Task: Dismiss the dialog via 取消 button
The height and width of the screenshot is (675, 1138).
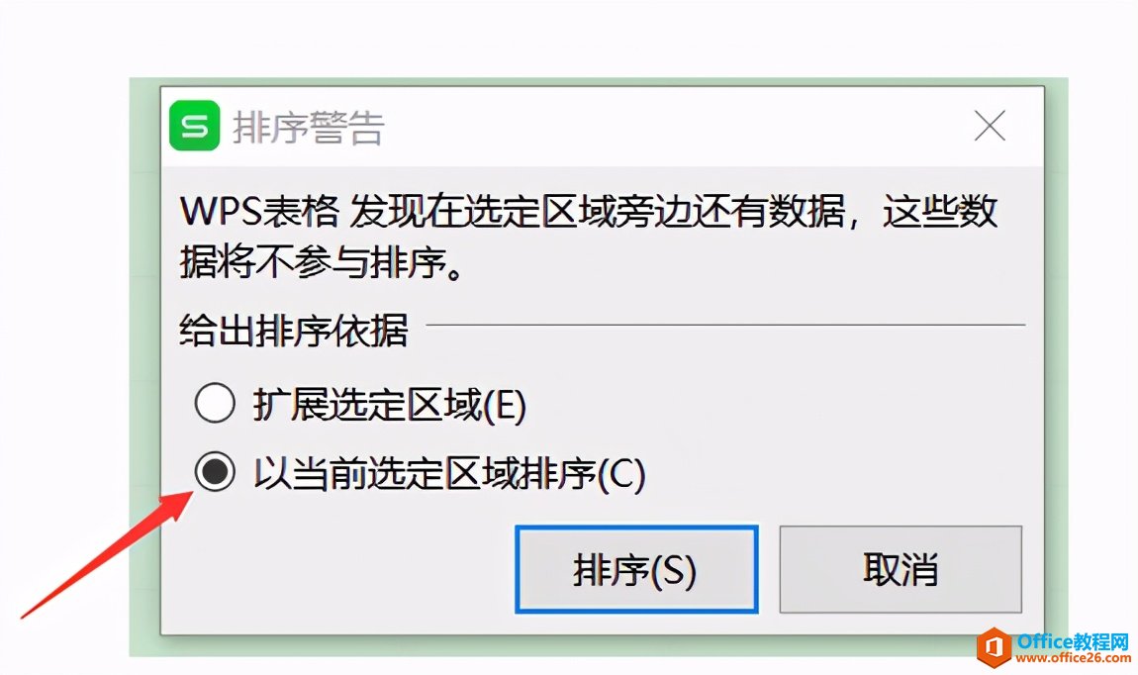Action: pyautogui.click(x=901, y=570)
